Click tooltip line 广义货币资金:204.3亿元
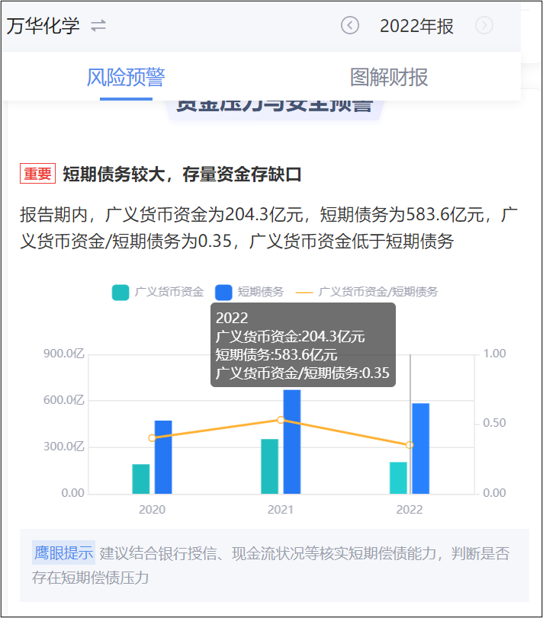 [290, 337]
